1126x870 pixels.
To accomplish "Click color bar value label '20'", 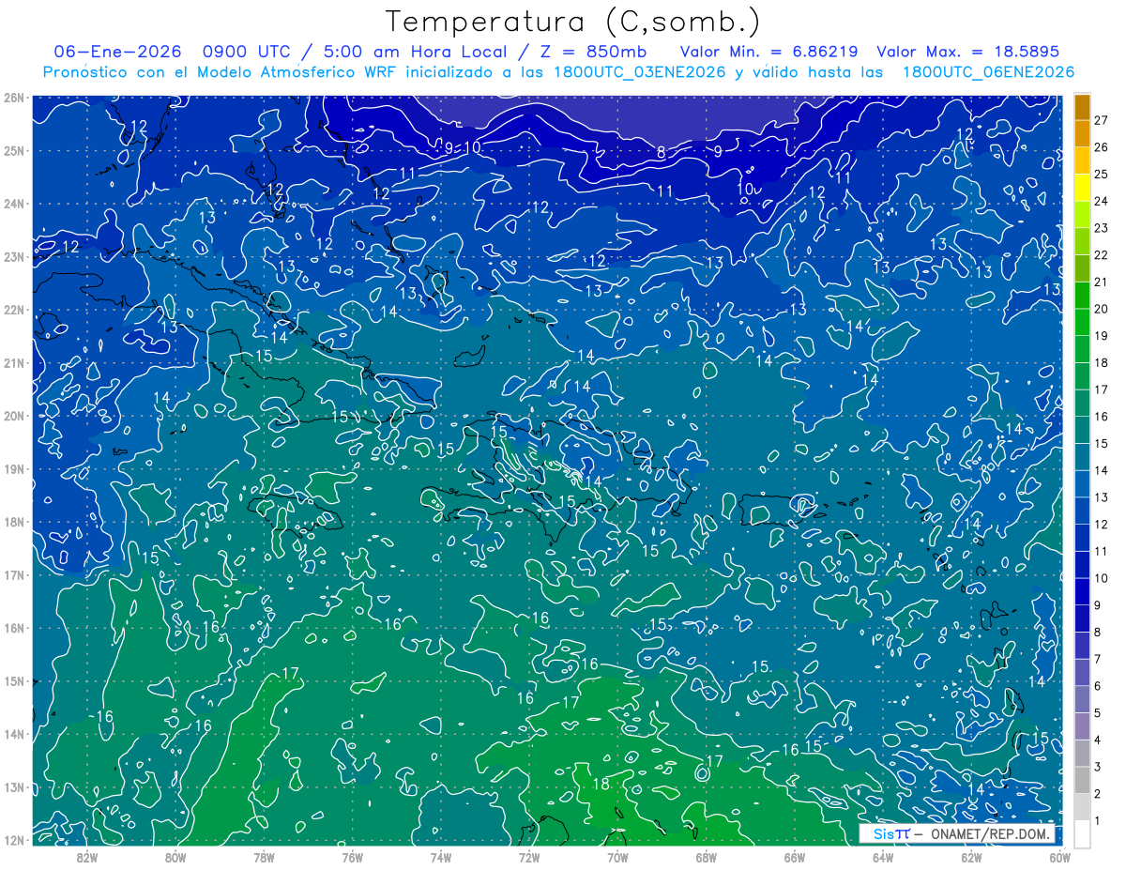I will (x=1102, y=310).
